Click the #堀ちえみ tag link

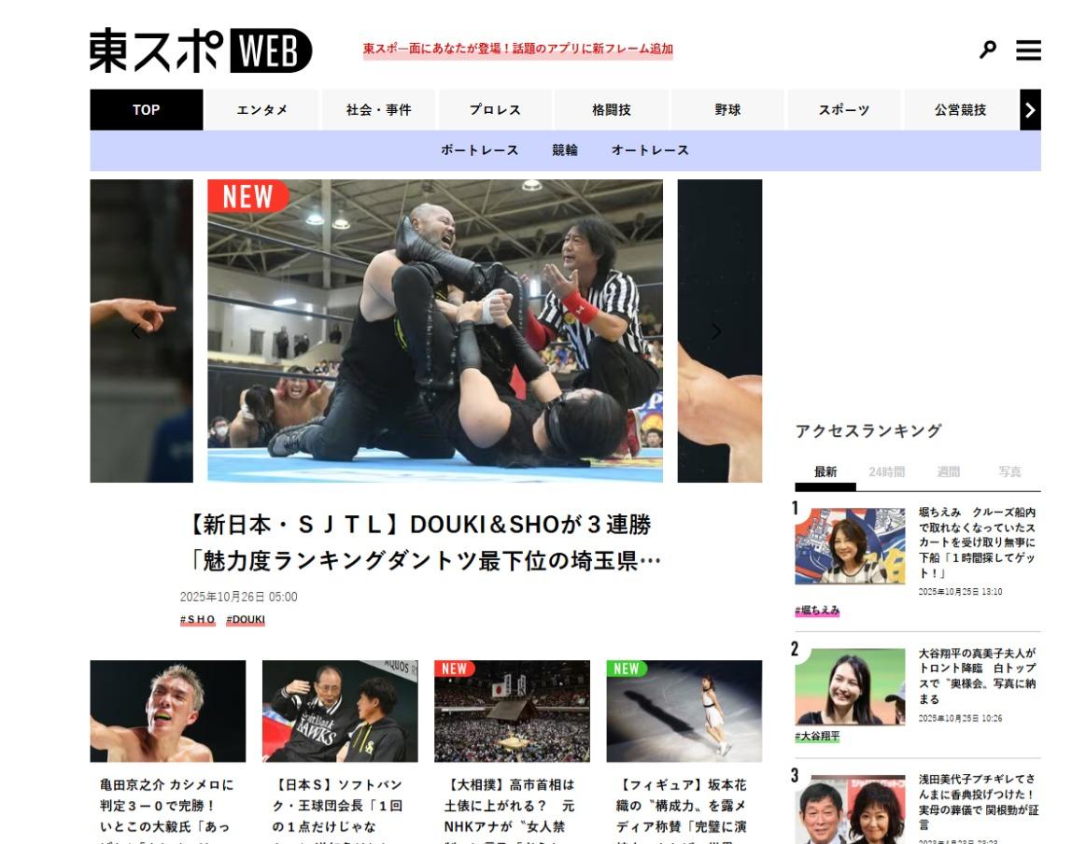coord(817,611)
